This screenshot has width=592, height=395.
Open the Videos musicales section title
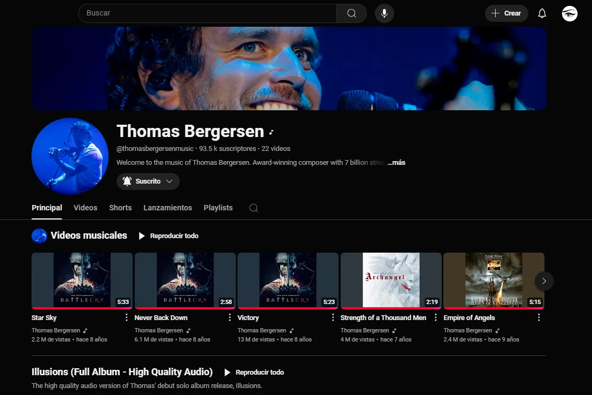click(x=89, y=236)
